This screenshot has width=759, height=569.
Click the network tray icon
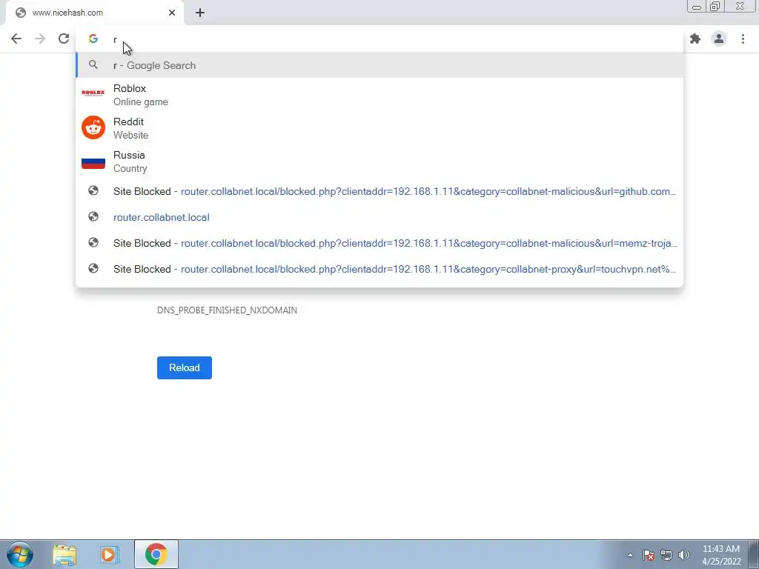click(666, 555)
